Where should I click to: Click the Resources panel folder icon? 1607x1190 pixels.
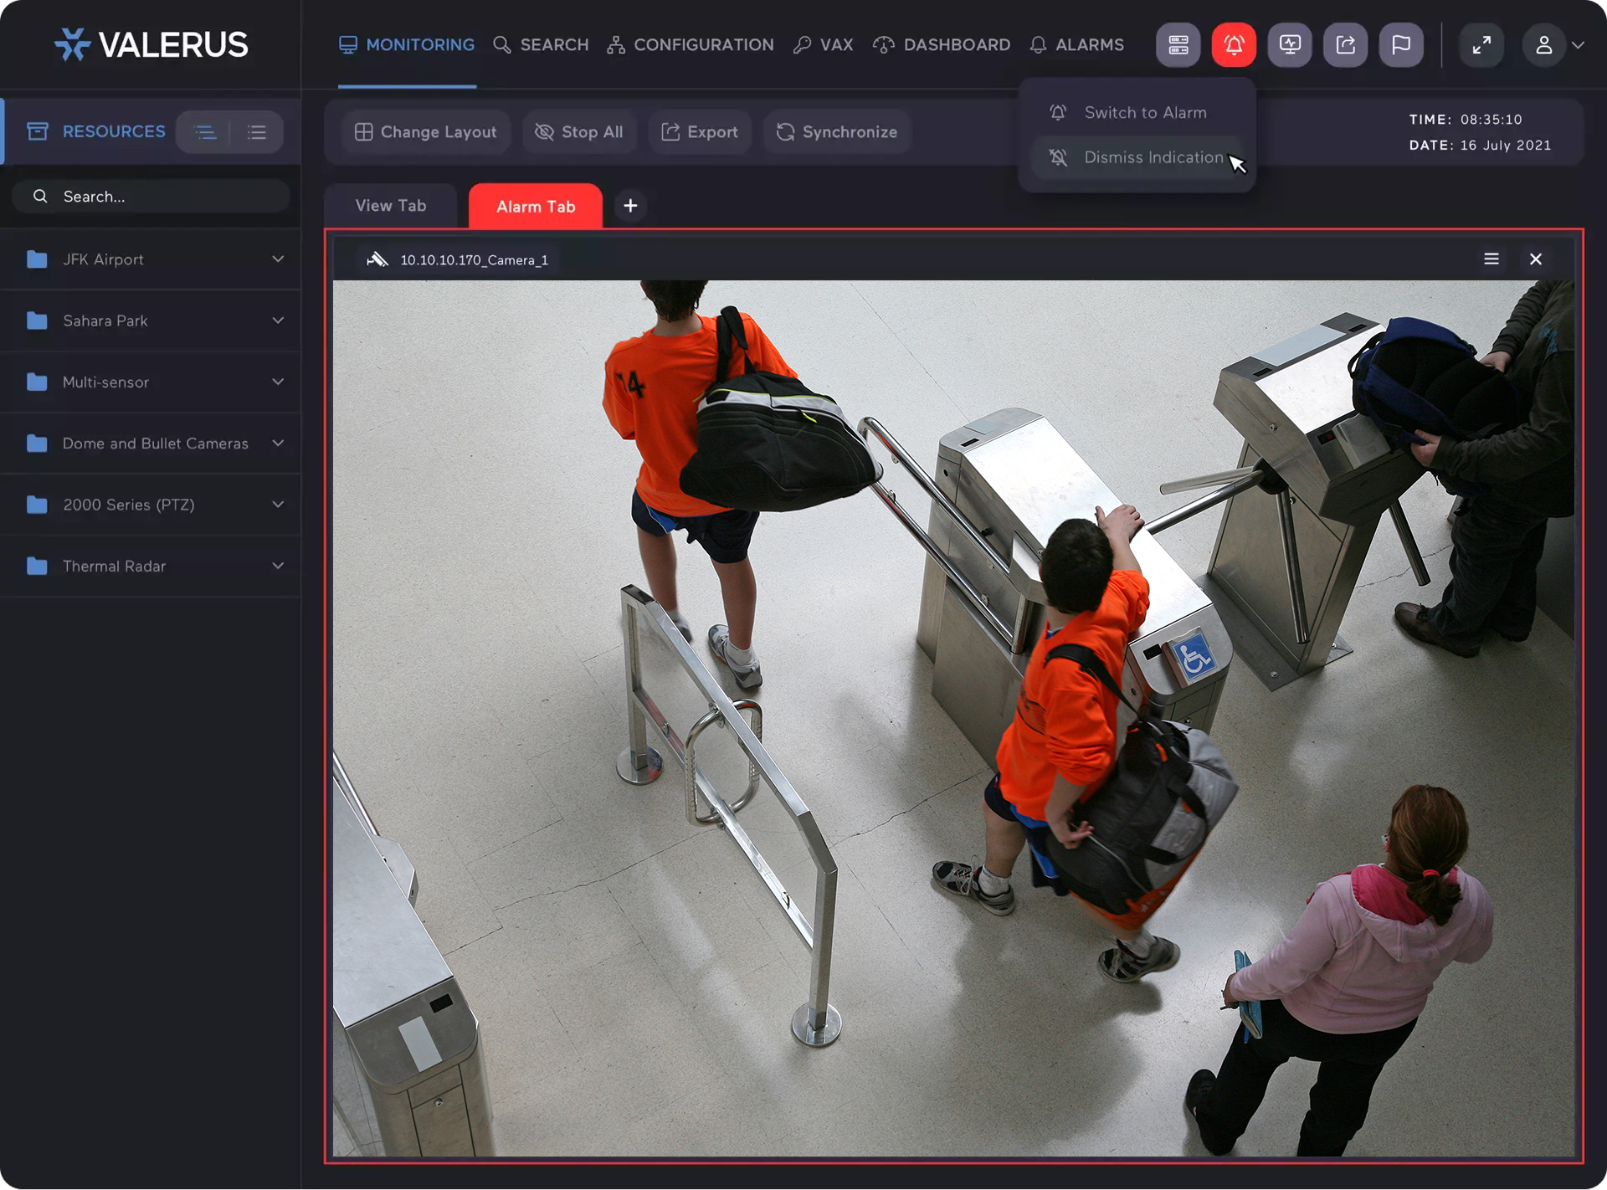[38, 131]
